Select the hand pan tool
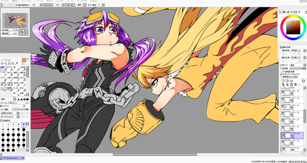Screen dimensions: 307x163 point(13,64)
